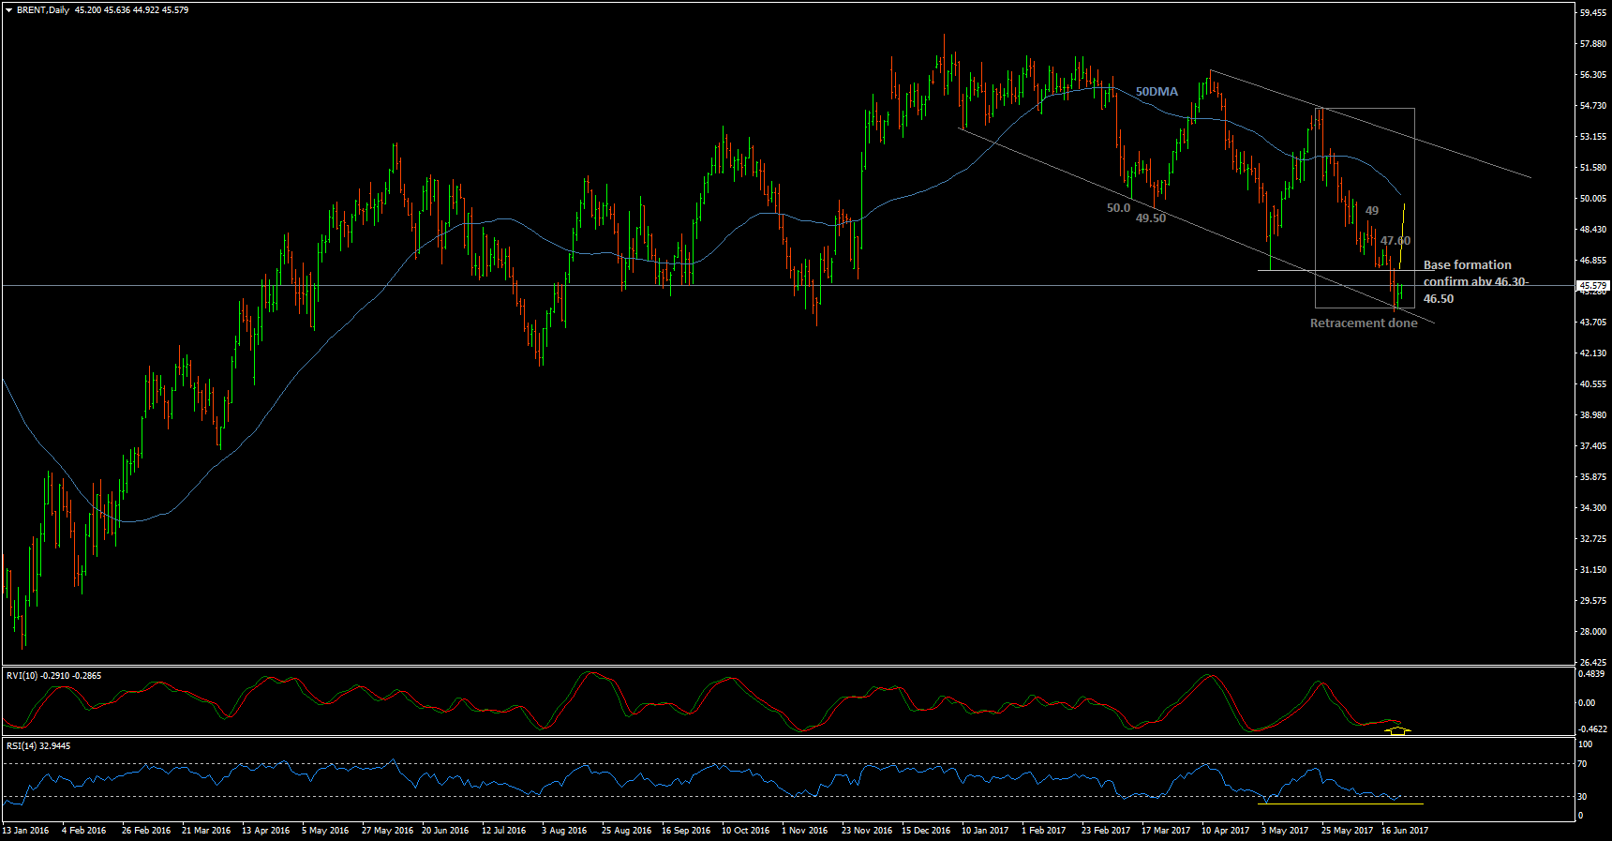The image size is (1612, 841).
Task: Click the current price tag 45.579
Action: [x=1593, y=285]
